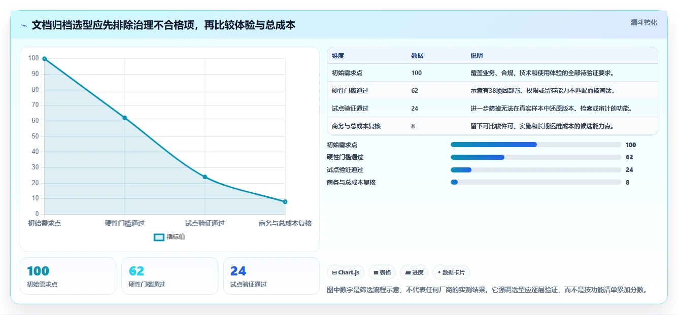Click the 表格 chip
The height and width of the screenshot is (315, 678).
click(382, 272)
